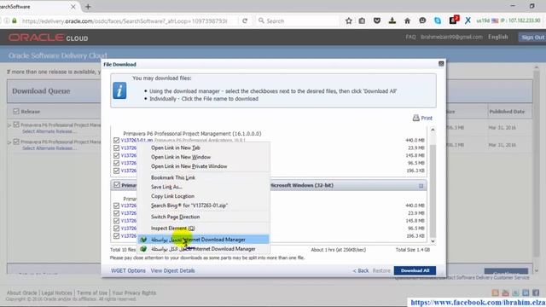Viewport: 546px width, 307px height.
Task: Toggle checkbox for second 440.0 MB file
Action: [116, 206]
